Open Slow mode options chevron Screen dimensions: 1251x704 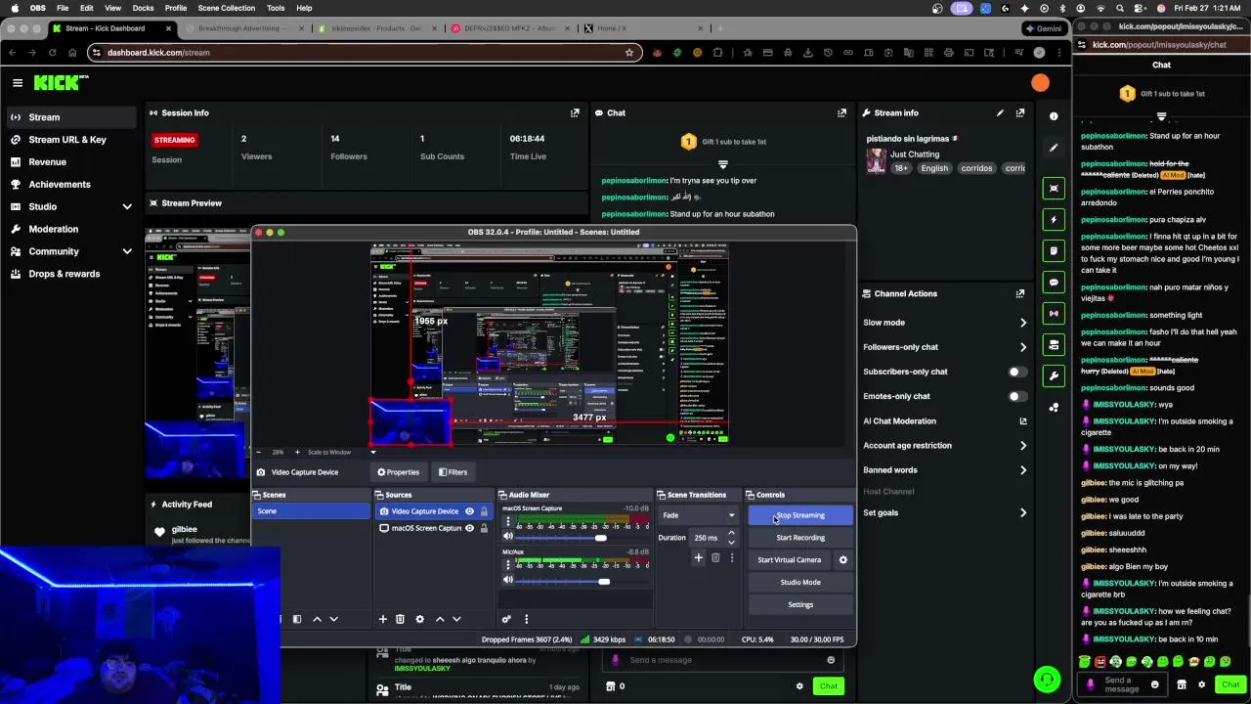[1023, 323]
